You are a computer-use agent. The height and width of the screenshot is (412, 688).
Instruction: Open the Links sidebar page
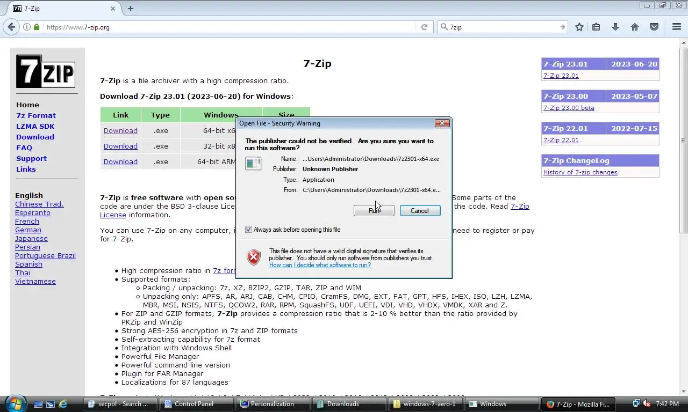26,169
